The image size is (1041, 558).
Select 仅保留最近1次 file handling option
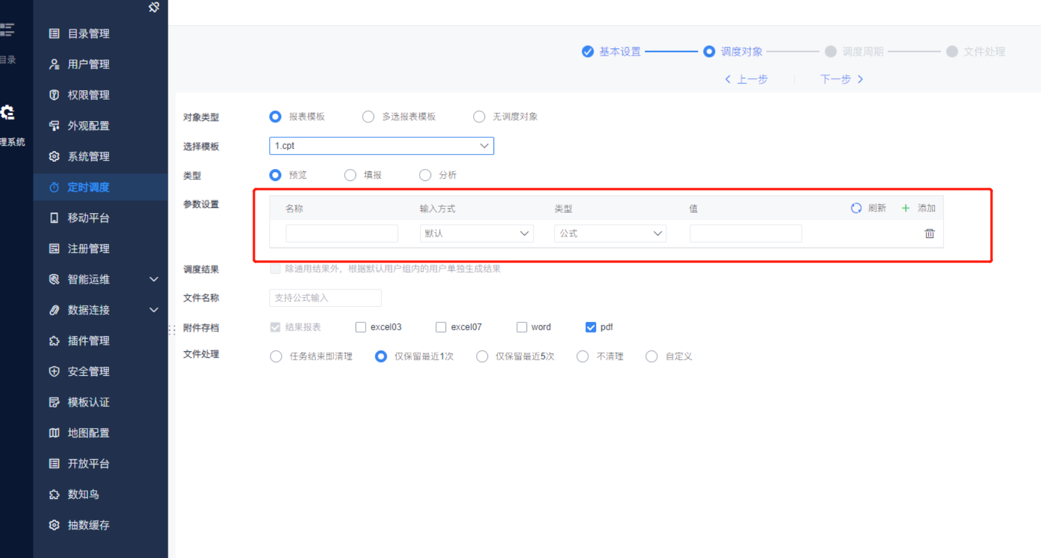coord(381,357)
